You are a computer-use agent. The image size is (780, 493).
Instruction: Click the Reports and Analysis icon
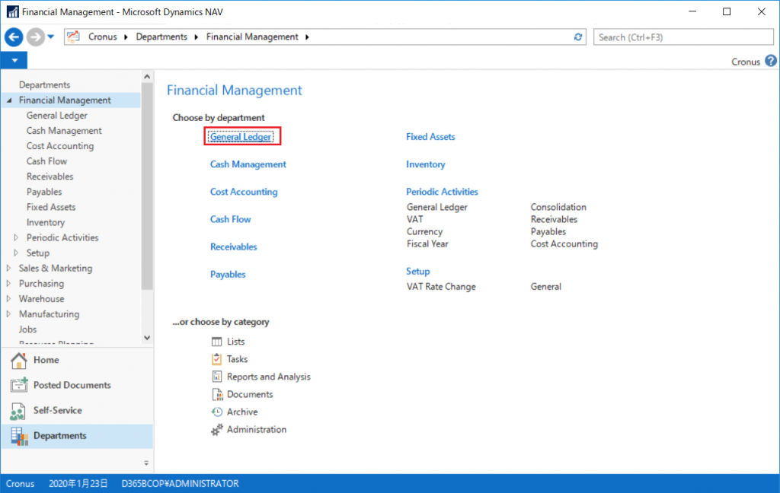pos(216,377)
